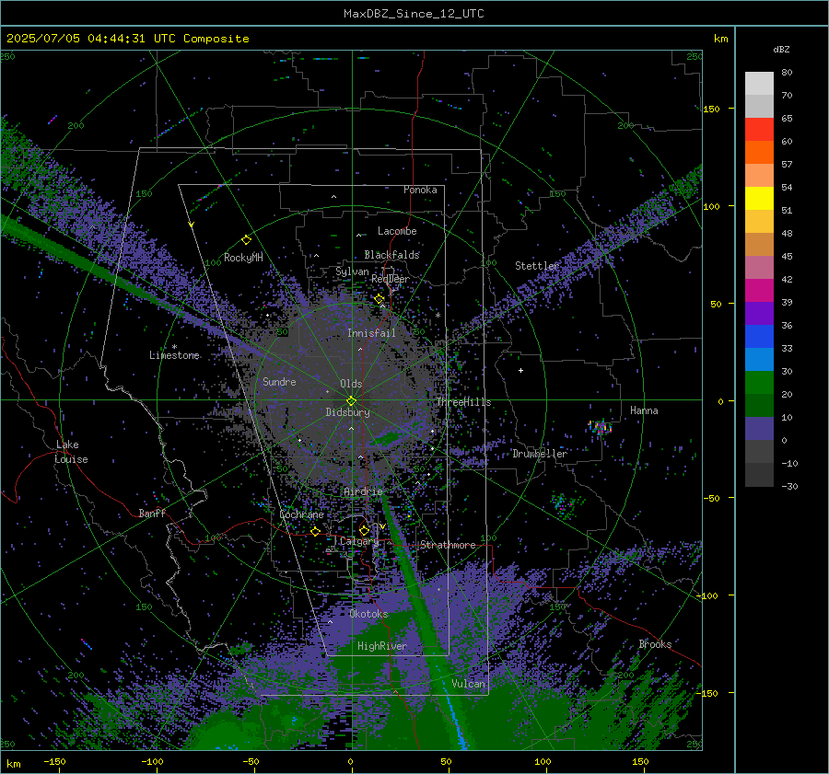Viewport: 829px width, 774px height.
Task: Click the Ponoka city label
Action: point(420,190)
